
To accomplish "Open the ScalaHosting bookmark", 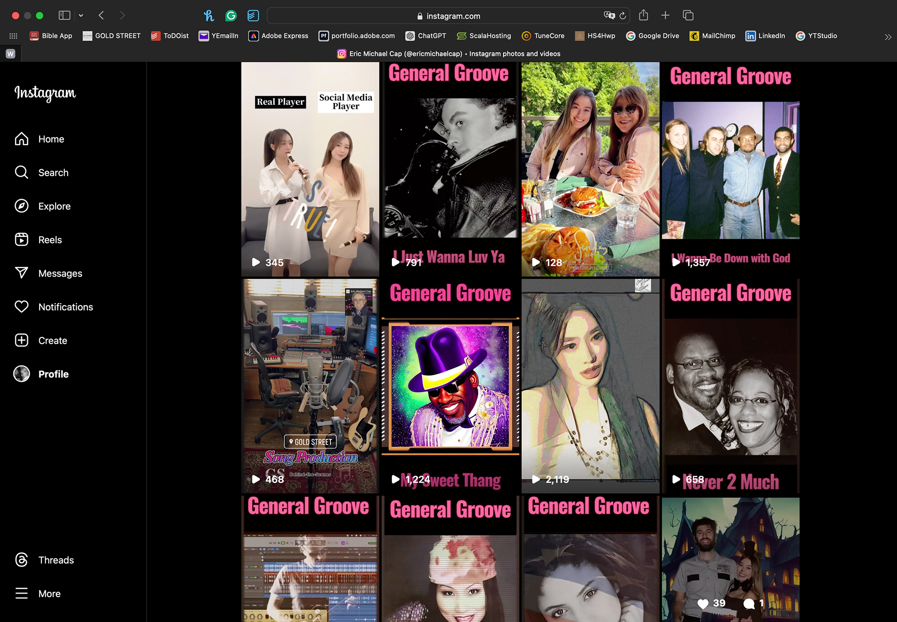I will point(484,36).
